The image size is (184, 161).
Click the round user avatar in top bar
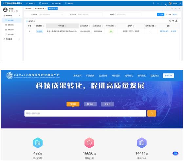[170, 3]
